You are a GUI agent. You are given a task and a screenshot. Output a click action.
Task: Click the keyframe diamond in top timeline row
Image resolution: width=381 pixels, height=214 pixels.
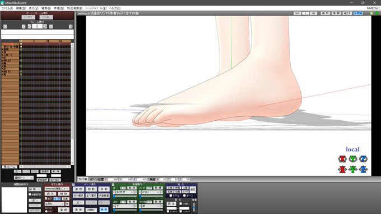pyautogui.click(x=21, y=44)
